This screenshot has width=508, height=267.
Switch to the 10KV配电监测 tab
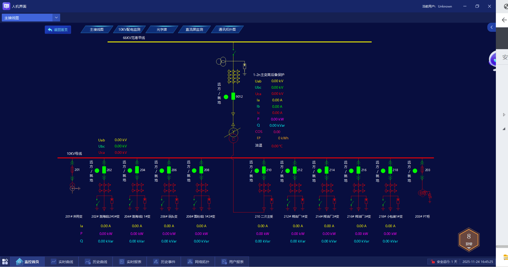(x=129, y=29)
